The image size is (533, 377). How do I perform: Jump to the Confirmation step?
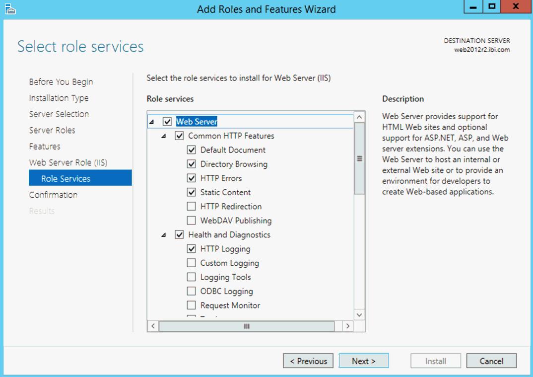pyautogui.click(x=53, y=195)
